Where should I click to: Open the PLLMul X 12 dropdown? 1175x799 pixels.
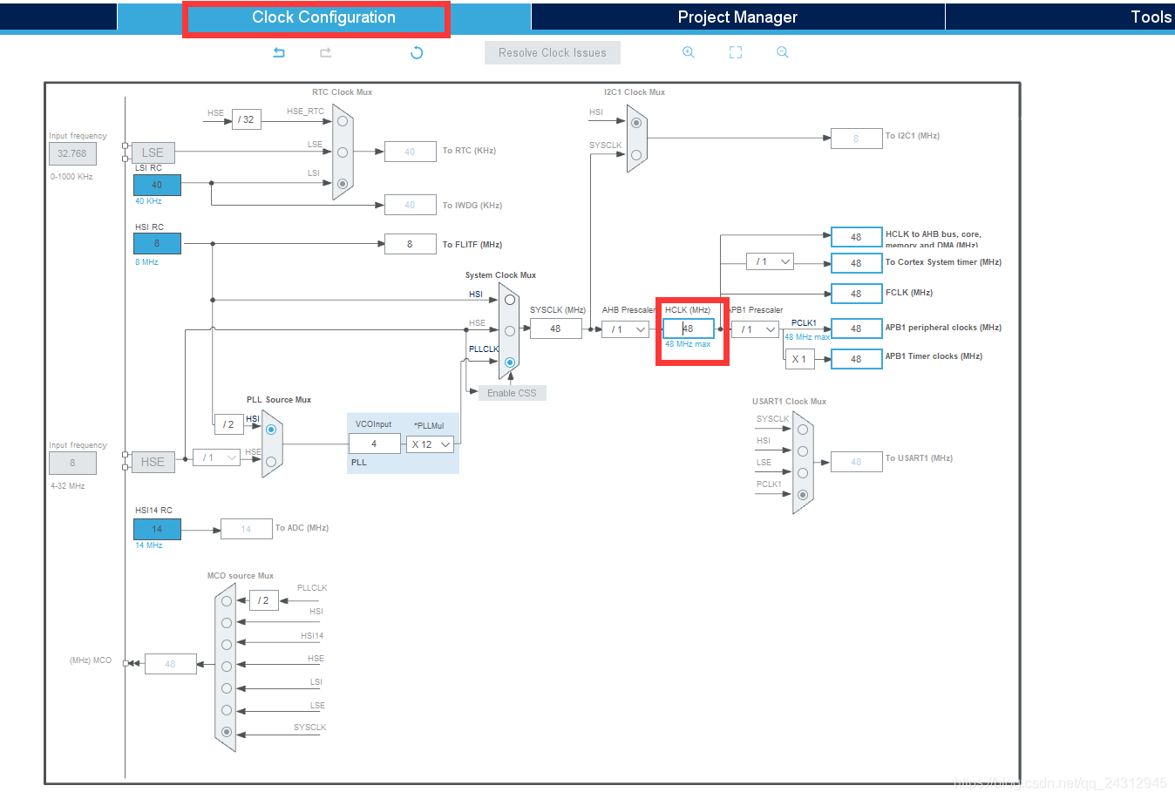point(431,444)
